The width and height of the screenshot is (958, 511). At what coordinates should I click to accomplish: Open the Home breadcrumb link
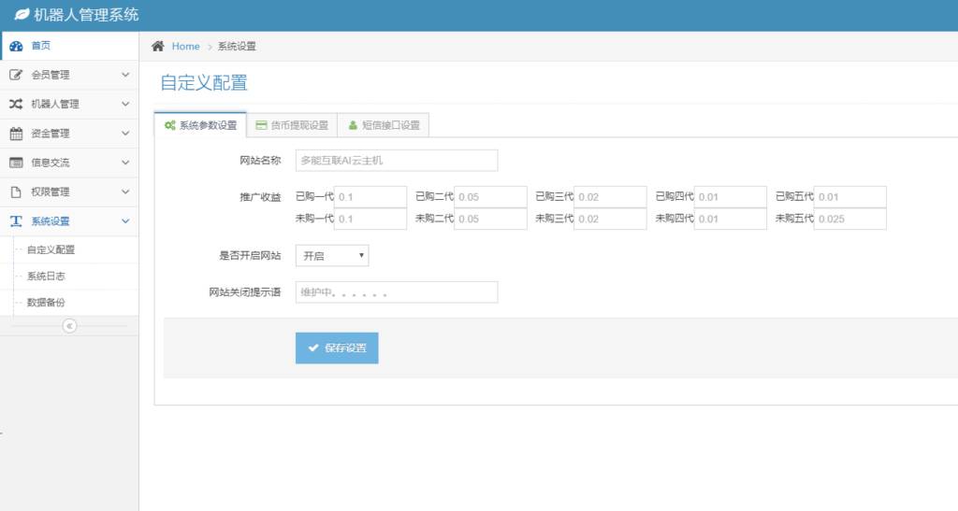[x=185, y=46]
